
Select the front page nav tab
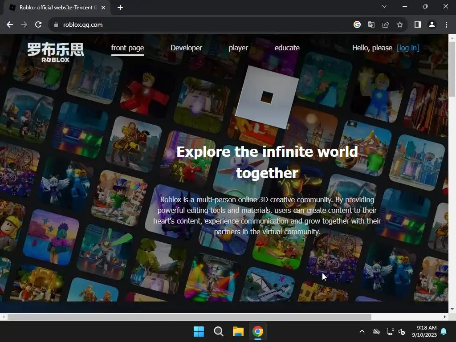tap(127, 48)
